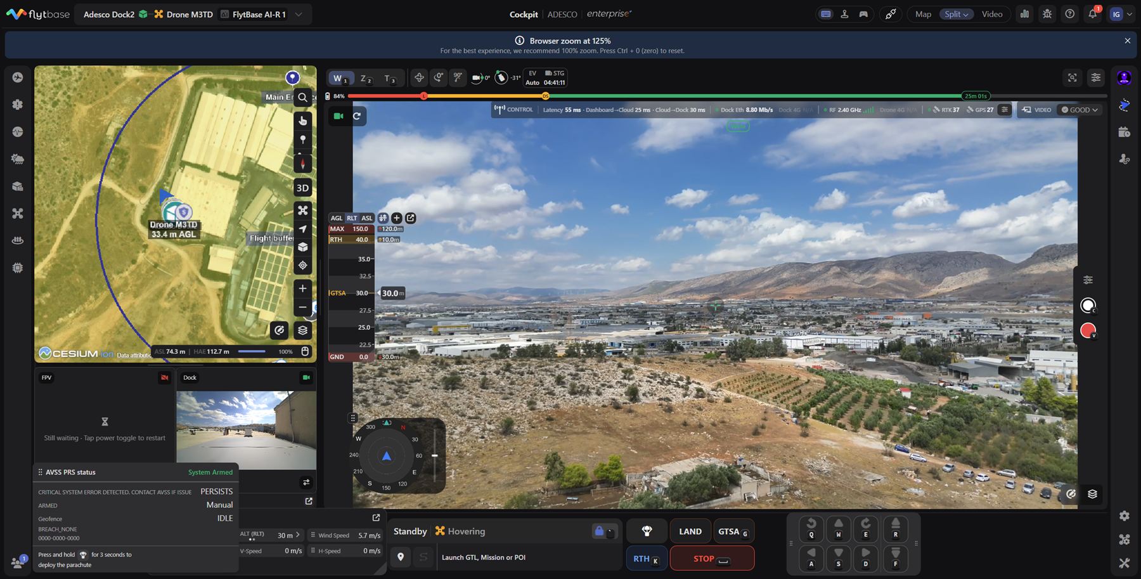Click the white photo capture button

(1088, 306)
